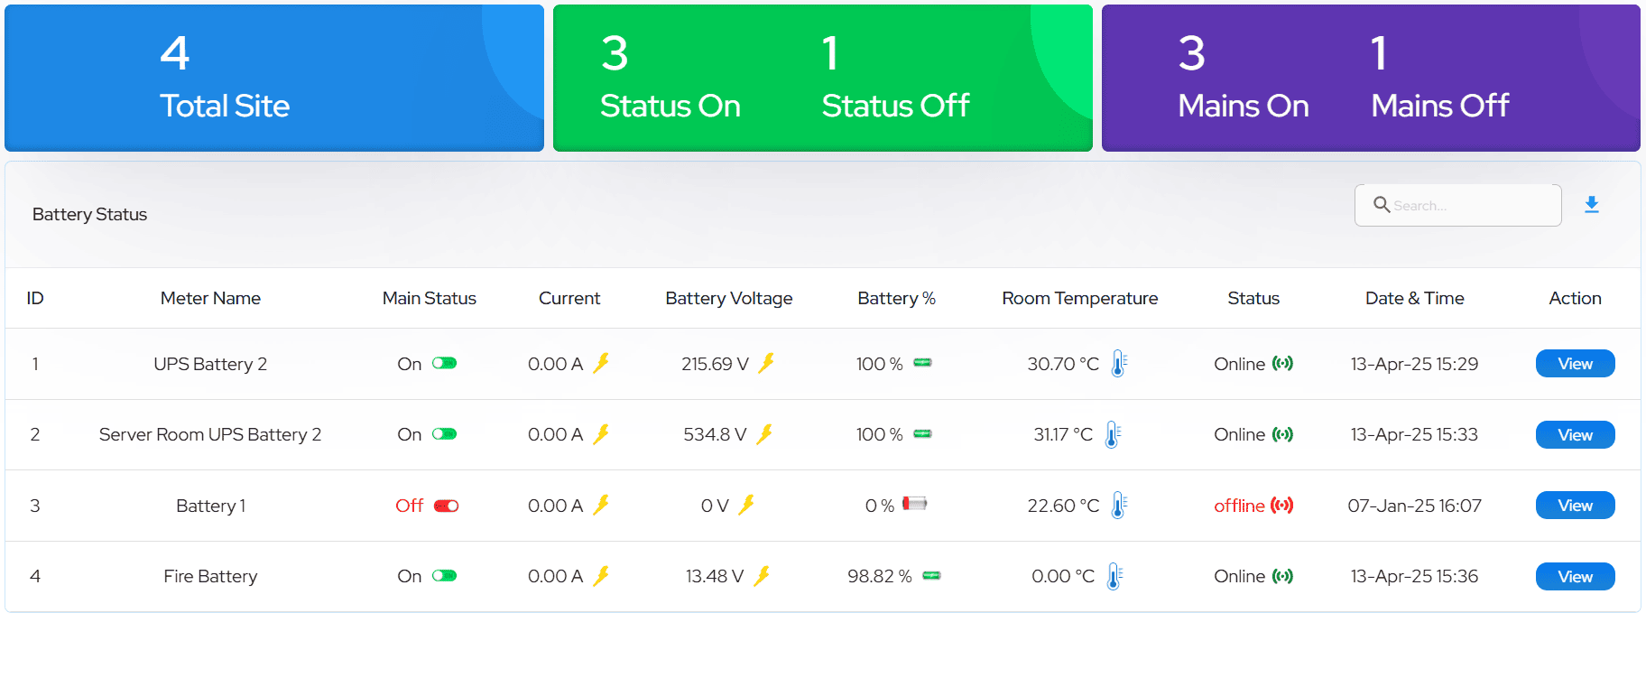1646x678 pixels.
Task: Click the download icon beside search
Action: coord(1592,205)
